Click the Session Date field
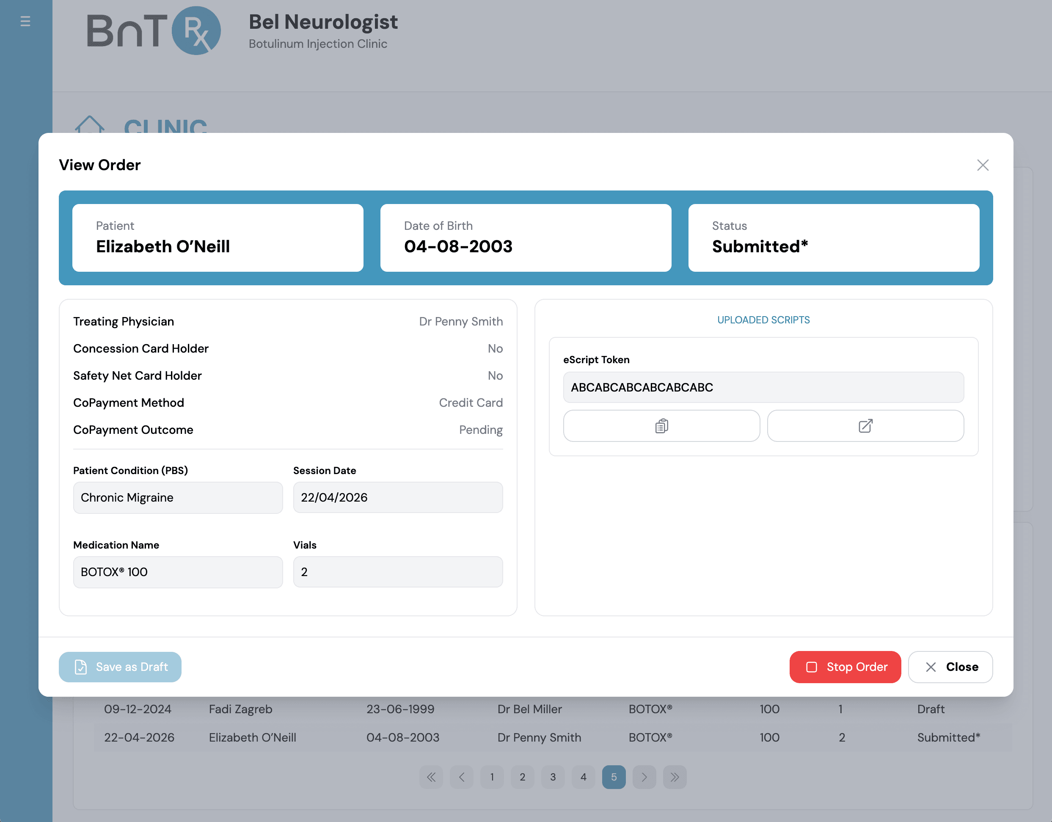 click(398, 498)
